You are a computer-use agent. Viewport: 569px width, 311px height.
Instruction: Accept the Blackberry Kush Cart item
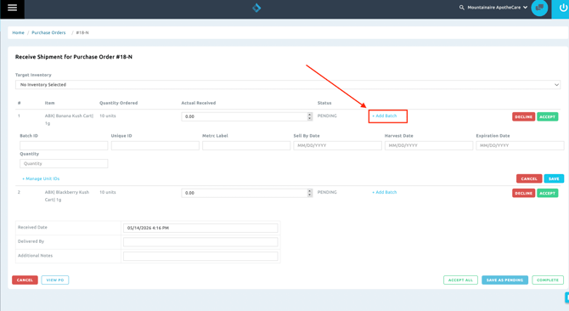(547, 193)
